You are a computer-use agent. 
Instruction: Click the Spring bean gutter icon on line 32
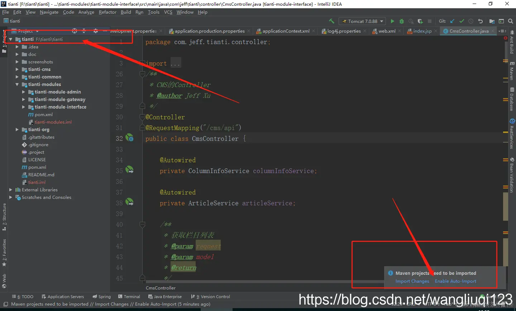pyautogui.click(x=129, y=138)
